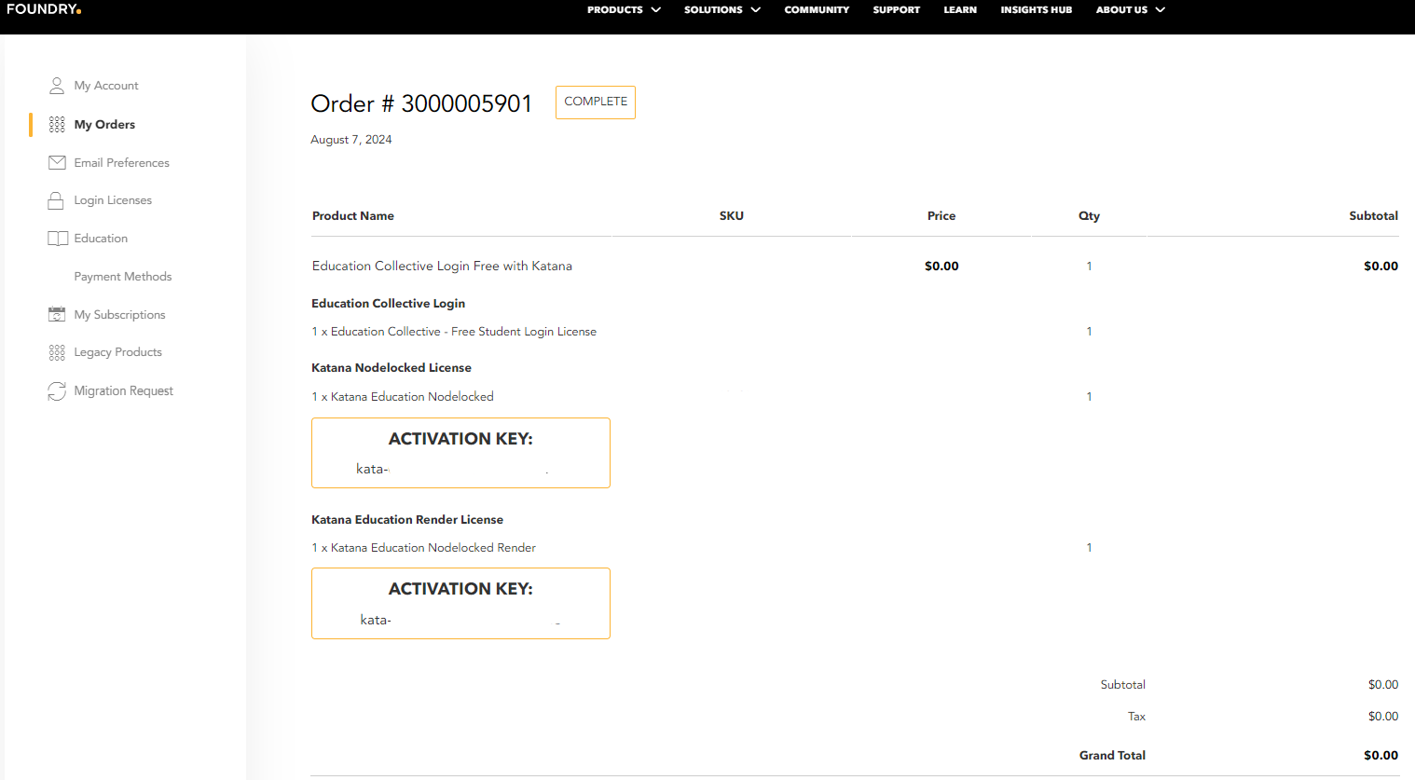
Task: Open the Community menu item
Action: [x=817, y=10]
